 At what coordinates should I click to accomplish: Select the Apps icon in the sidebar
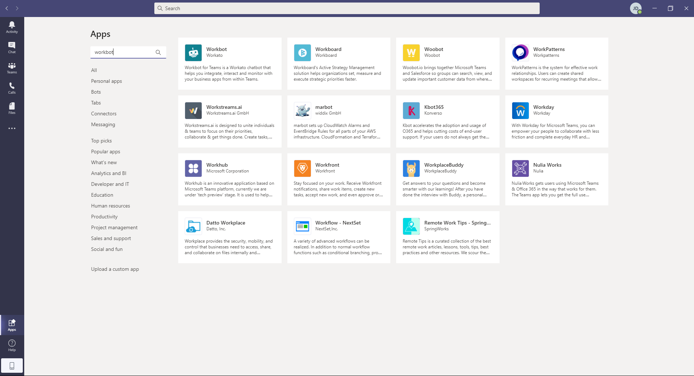[12, 325]
